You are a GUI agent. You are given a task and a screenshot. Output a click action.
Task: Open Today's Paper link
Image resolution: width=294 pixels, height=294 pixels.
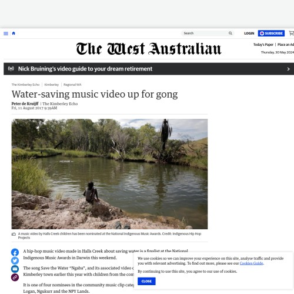coord(263,45)
